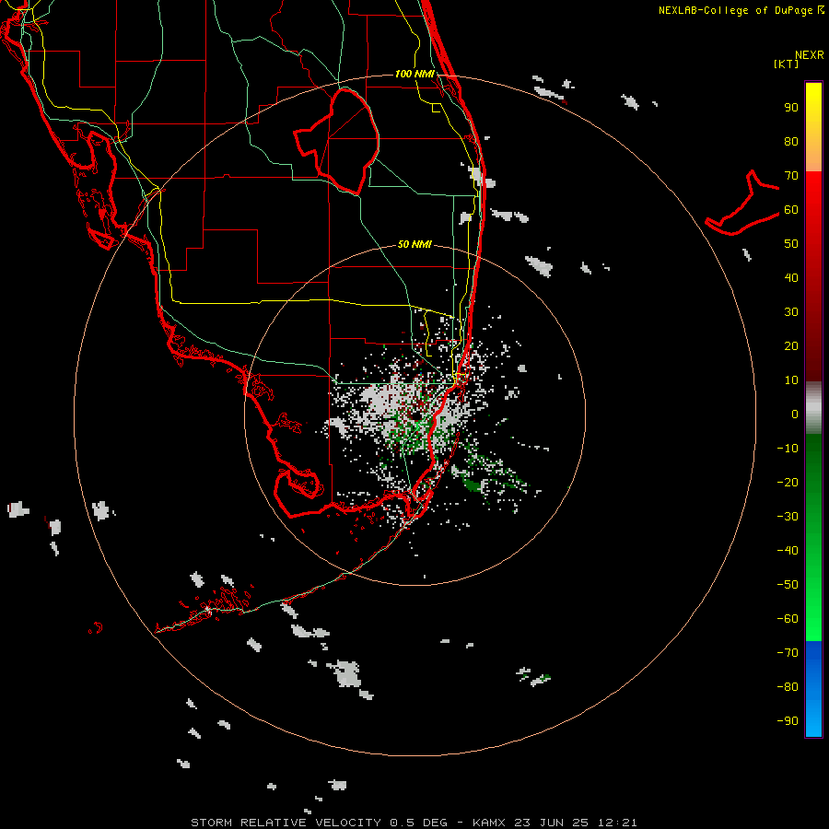
Task: Click the "80" value on the velocity legend
Action: coord(791,142)
